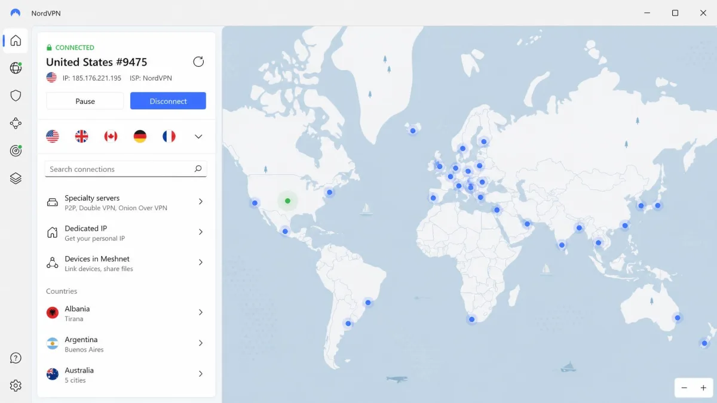The image size is (717, 403).
Task: Select the South Africa server dot
Action: 471,319
